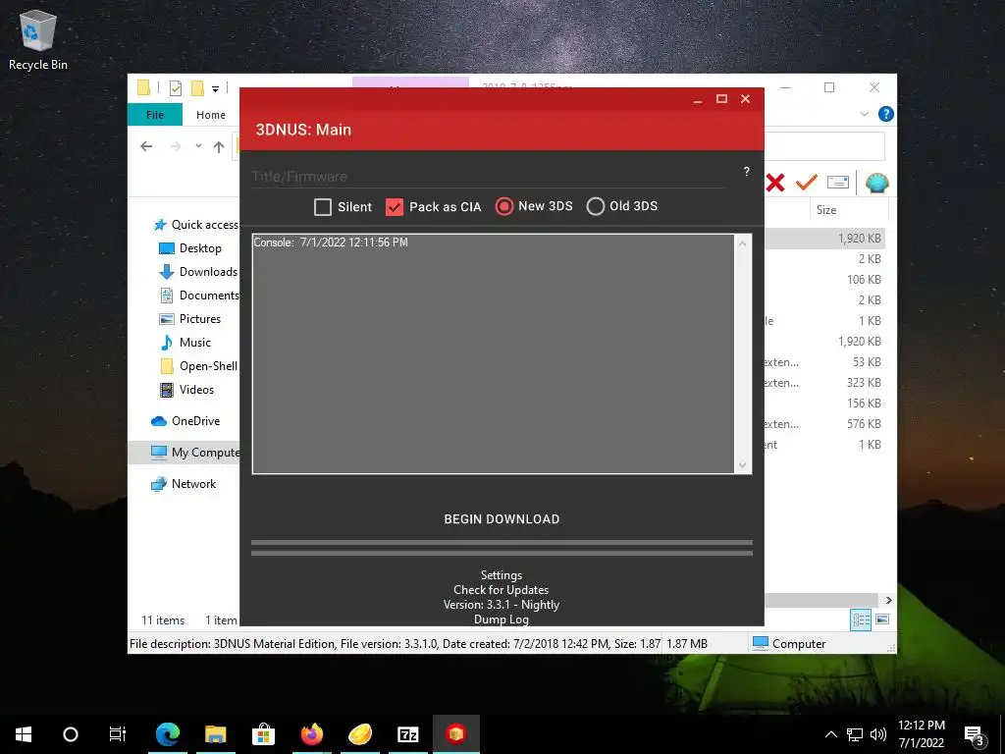Open quick access toolbar customize dropdown

click(x=215, y=89)
